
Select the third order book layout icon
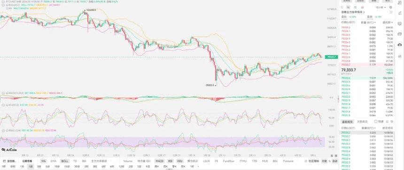(x=355, y=7)
